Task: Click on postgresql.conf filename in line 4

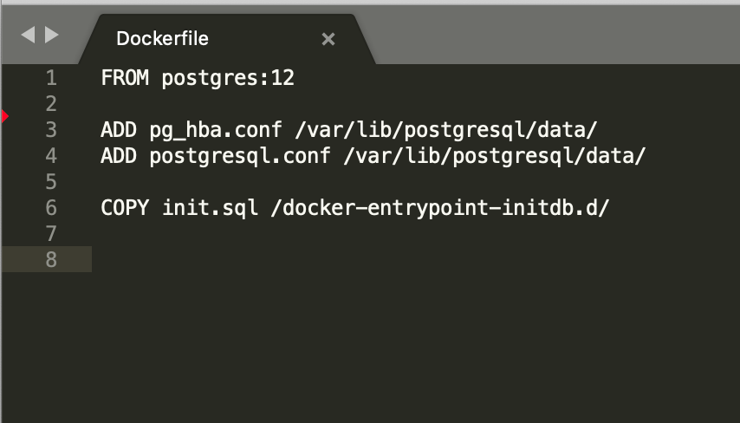Action: coord(240,157)
